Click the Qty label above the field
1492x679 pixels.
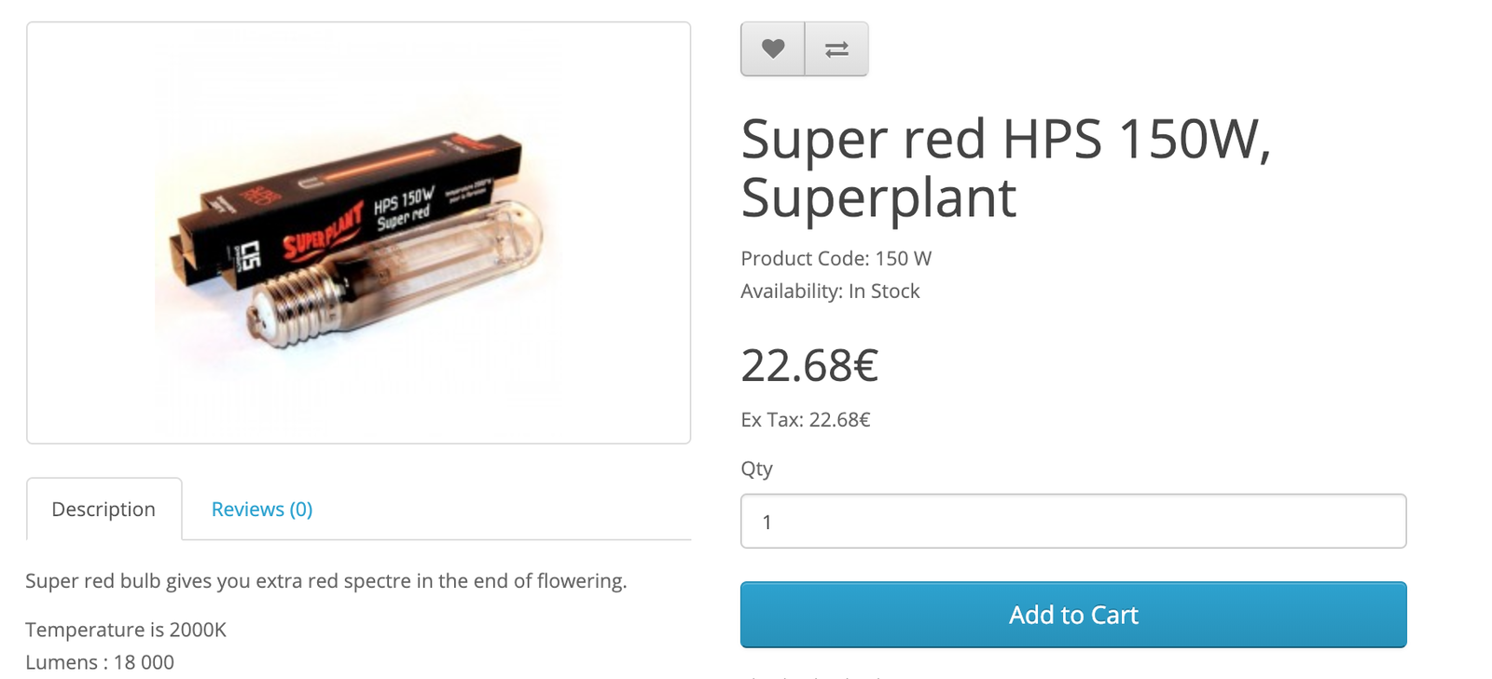point(756,469)
